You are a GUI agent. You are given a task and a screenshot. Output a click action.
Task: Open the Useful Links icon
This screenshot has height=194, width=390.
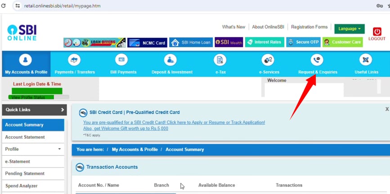[366, 60]
